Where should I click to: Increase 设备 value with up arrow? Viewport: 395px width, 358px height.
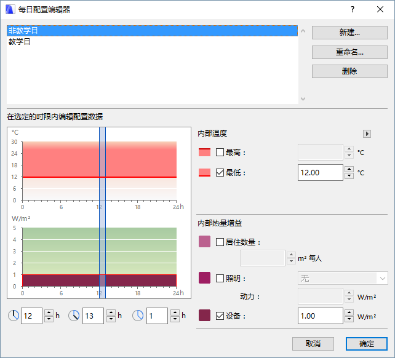tap(349, 312)
